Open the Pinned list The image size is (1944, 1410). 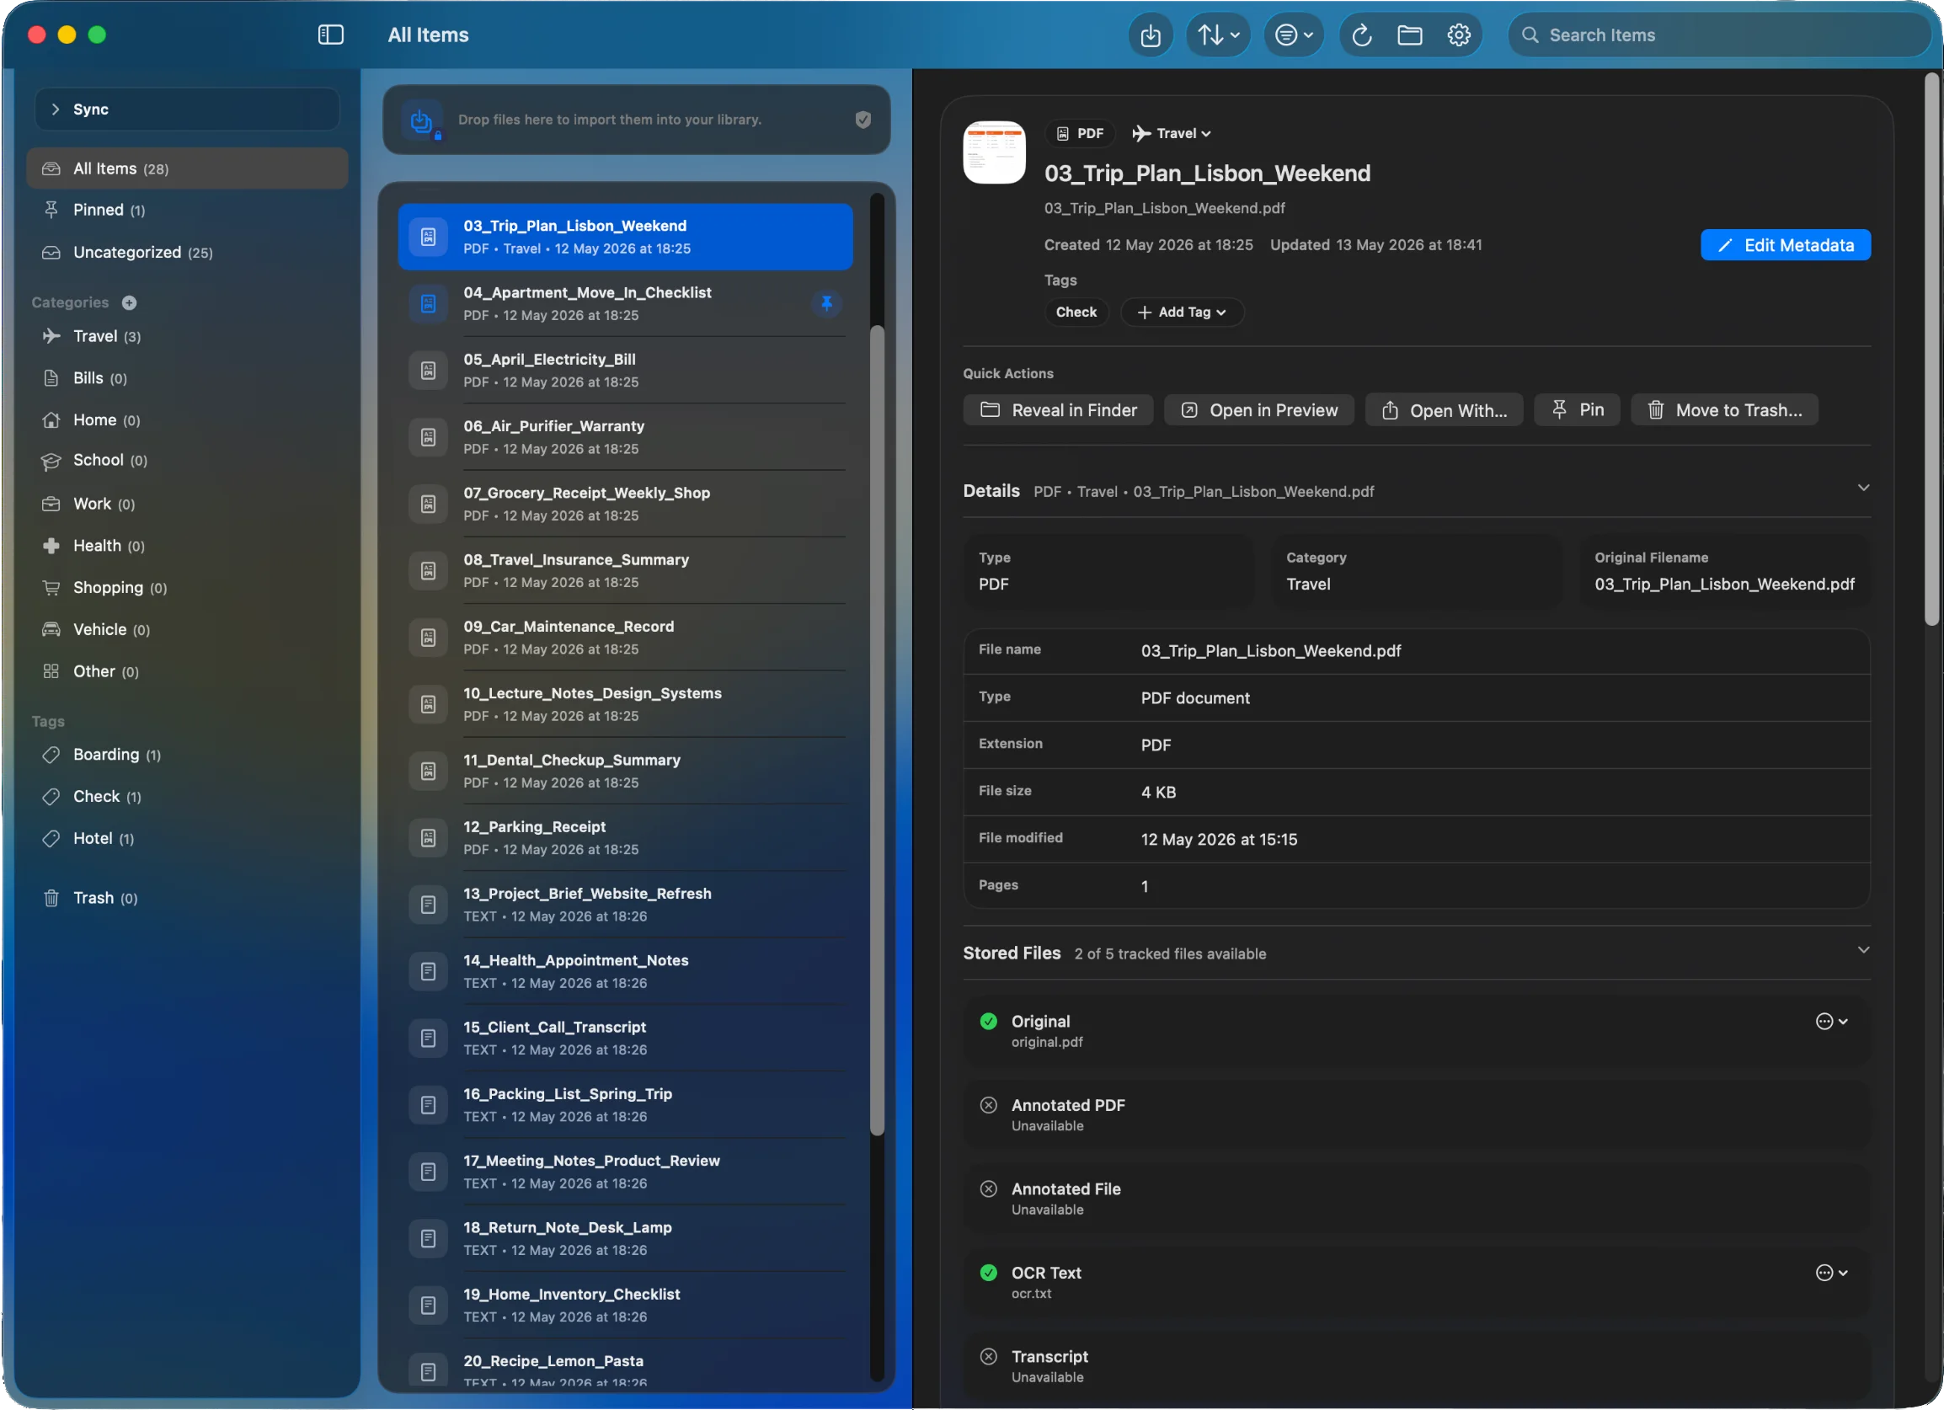(x=187, y=210)
